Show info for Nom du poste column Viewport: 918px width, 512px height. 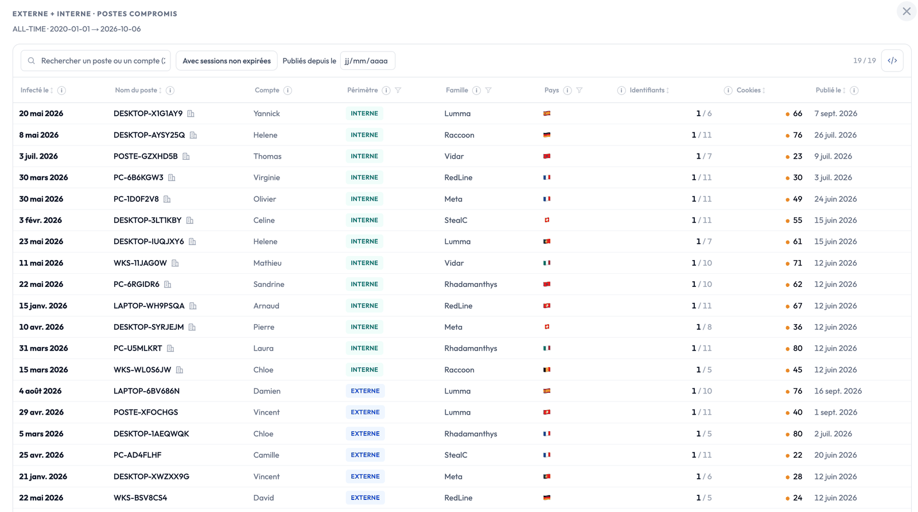point(170,90)
